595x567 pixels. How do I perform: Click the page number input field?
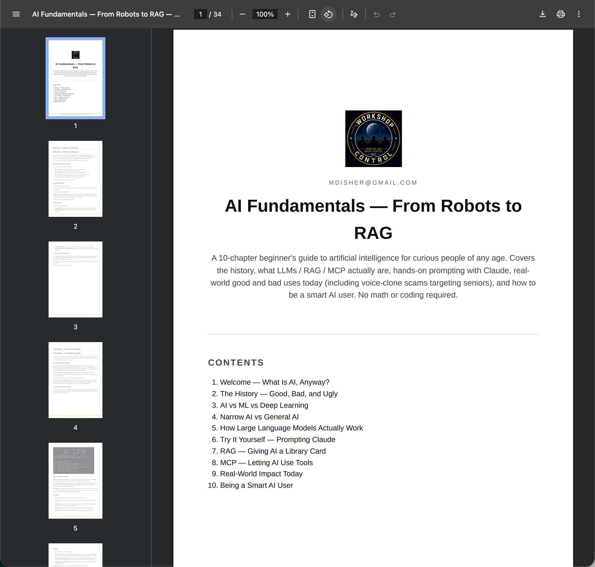click(x=200, y=14)
